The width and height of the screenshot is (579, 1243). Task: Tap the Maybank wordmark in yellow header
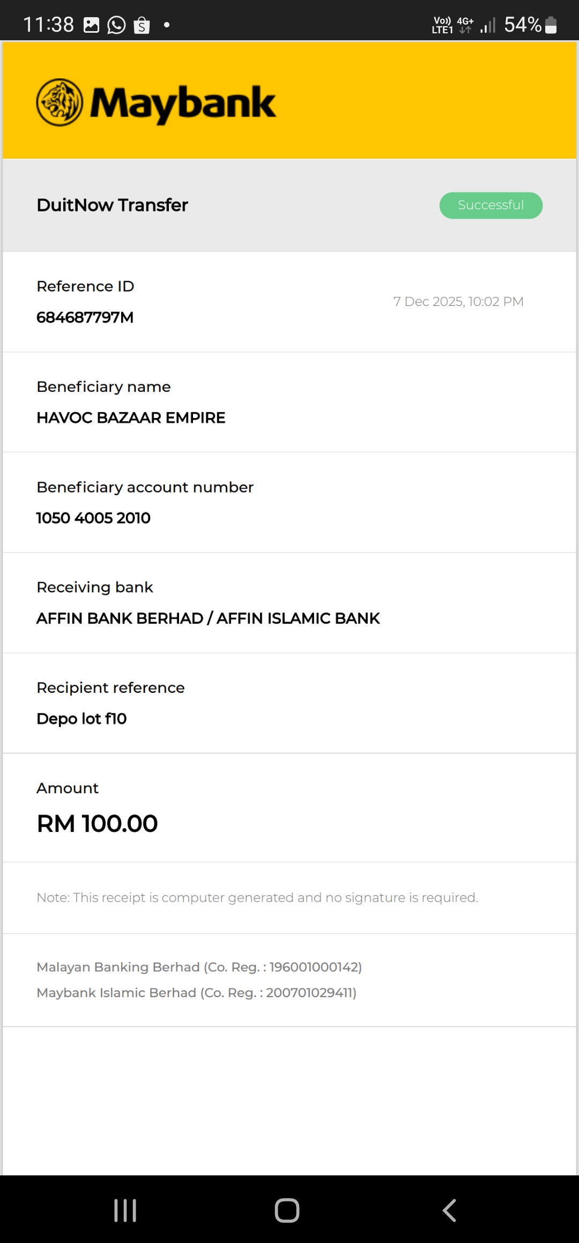tap(182, 103)
